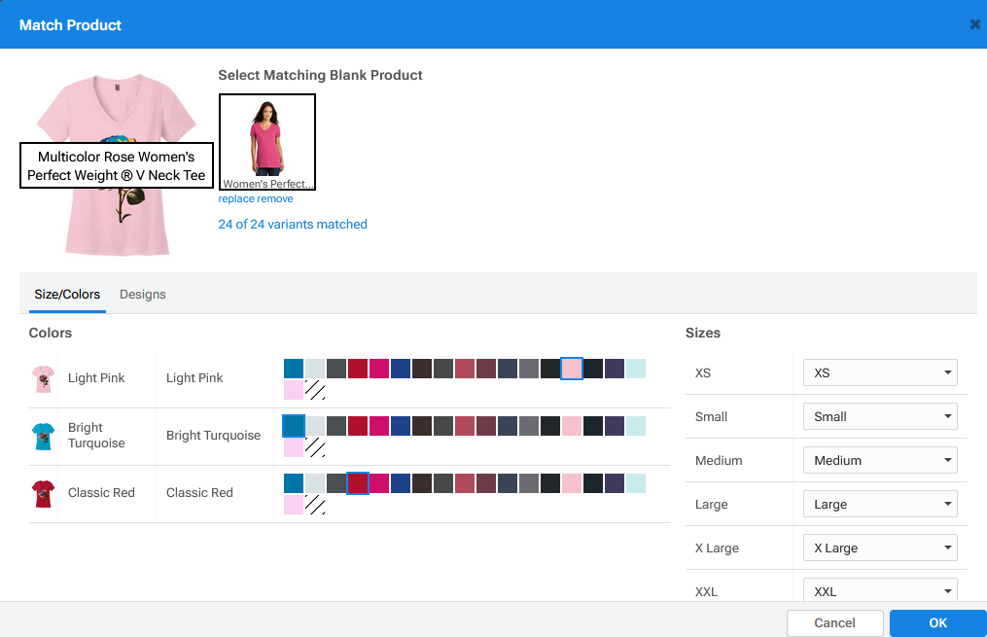
Task: Click the 'replace' link under blank product
Action: [x=236, y=199]
